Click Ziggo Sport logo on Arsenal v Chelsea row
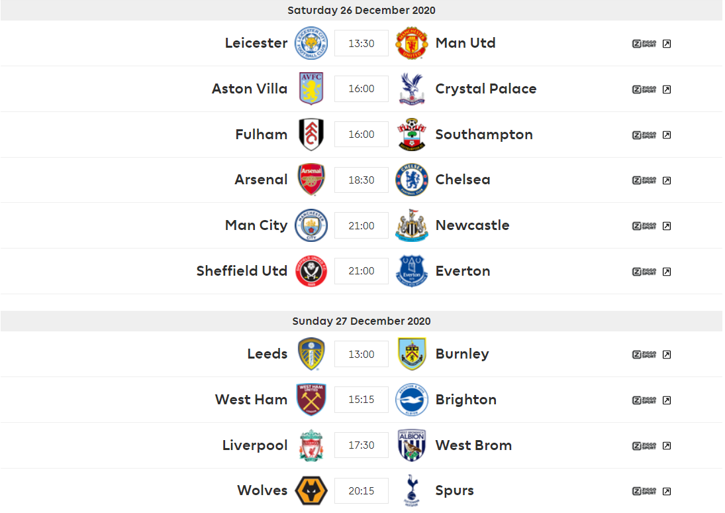The image size is (725, 513). point(644,180)
